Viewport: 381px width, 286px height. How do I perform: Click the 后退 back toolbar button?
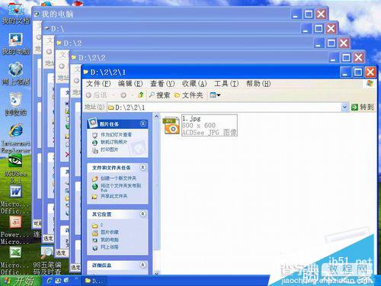(x=96, y=95)
